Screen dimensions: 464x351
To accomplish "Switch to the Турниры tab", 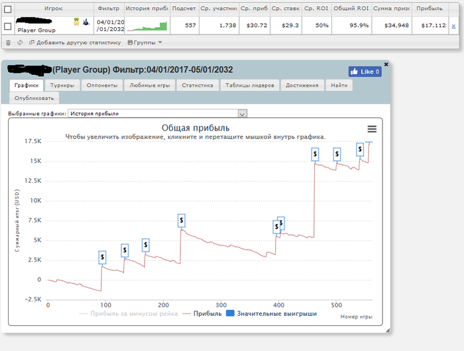I will (62, 85).
